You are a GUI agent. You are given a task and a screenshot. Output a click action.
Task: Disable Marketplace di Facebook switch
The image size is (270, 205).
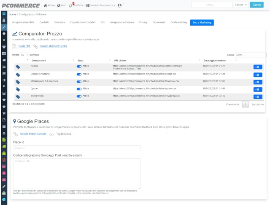pyautogui.click(x=79, y=82)
